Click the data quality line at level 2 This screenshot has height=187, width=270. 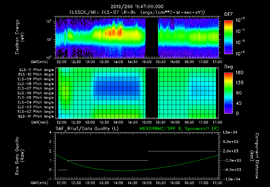click(182, 151)
